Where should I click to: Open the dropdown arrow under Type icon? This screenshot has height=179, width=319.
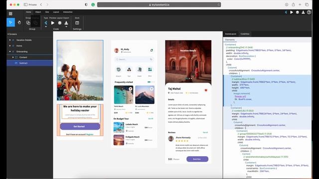pos(46,26)
